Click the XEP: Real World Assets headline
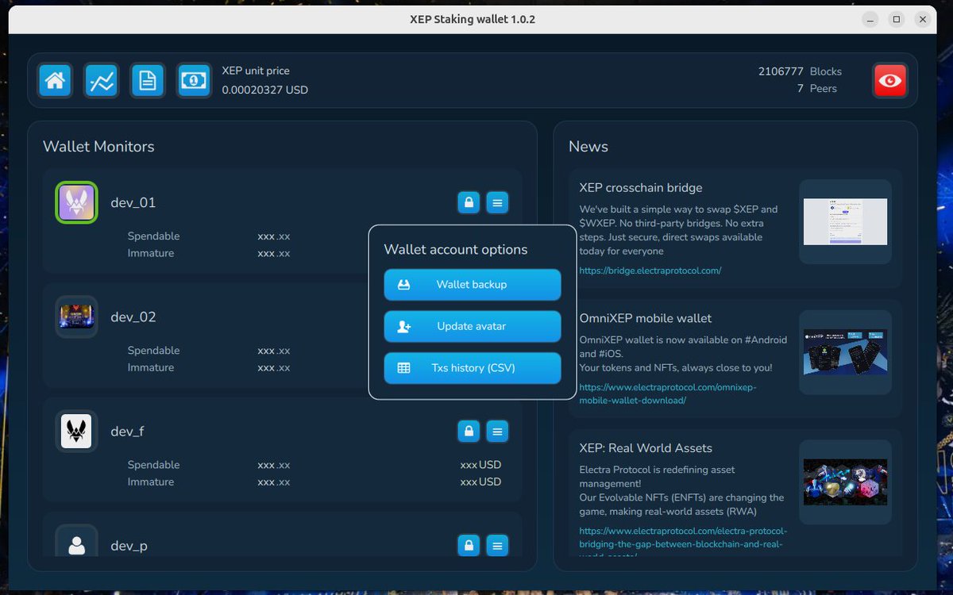The height and width of the screenshot is (595, 953). (x=646, y=448)
